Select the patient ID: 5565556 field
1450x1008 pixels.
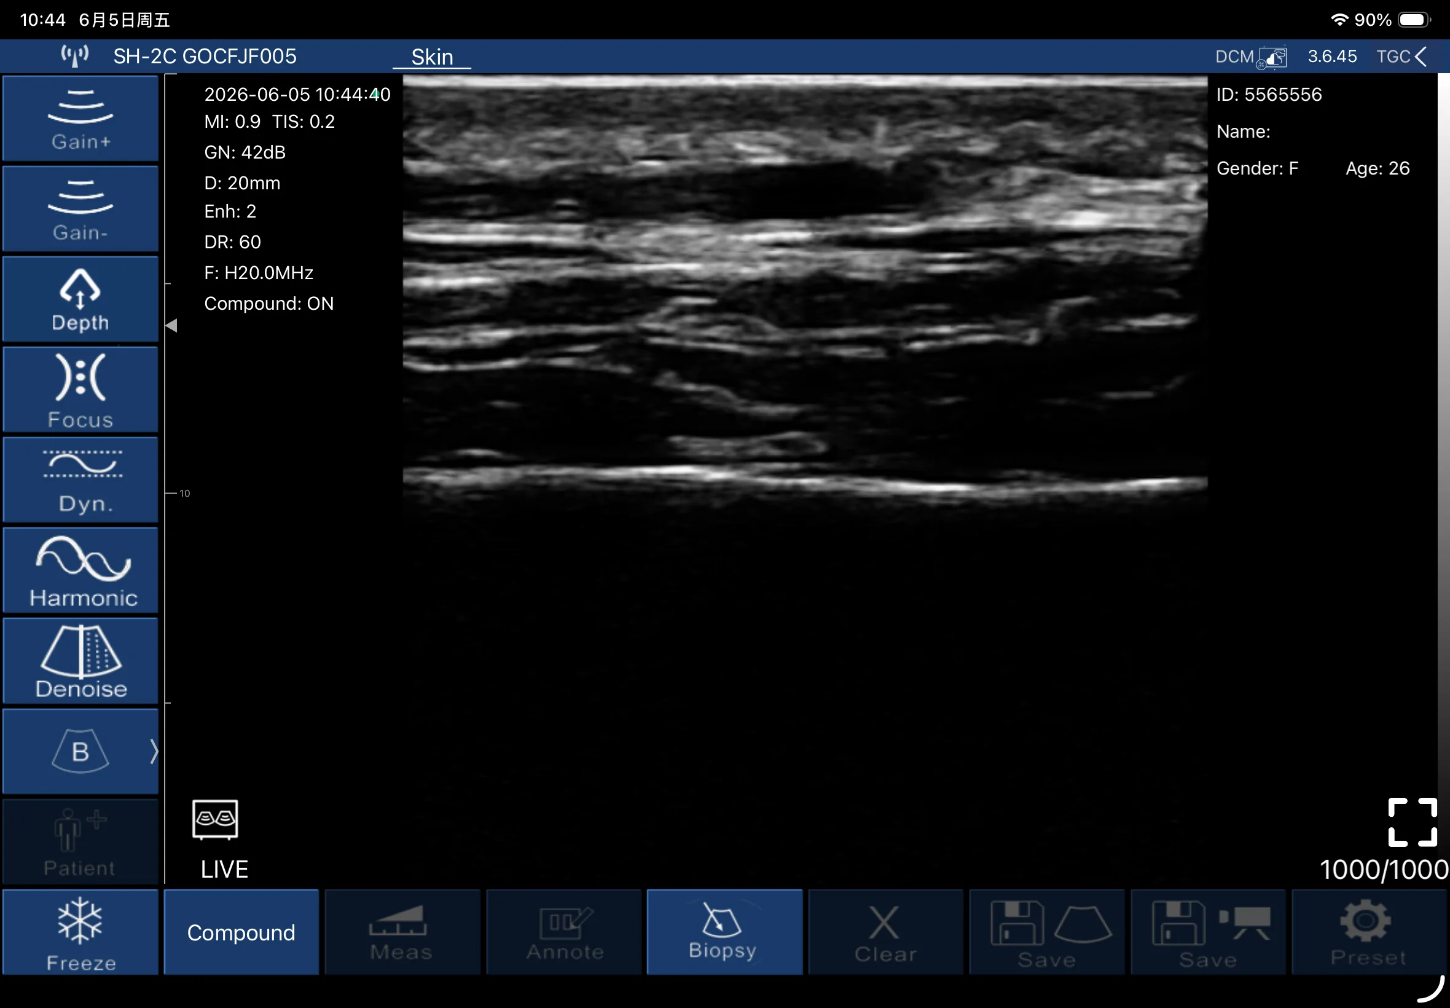point(1269,95)
